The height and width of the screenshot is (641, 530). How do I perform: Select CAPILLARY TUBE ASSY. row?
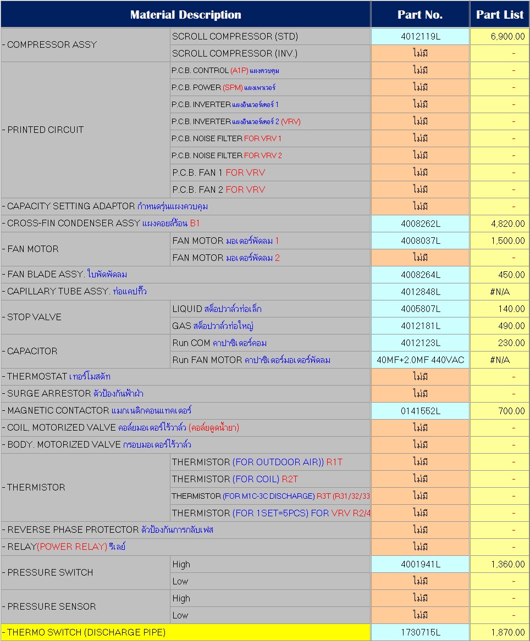tap(186, 292)
